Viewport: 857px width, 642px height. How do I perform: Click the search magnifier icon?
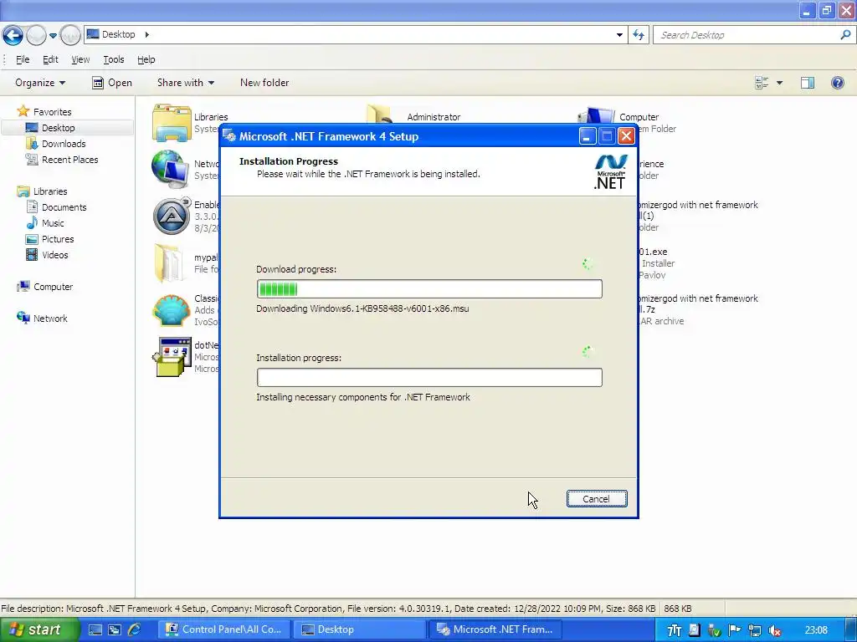(x=845, y=35)
